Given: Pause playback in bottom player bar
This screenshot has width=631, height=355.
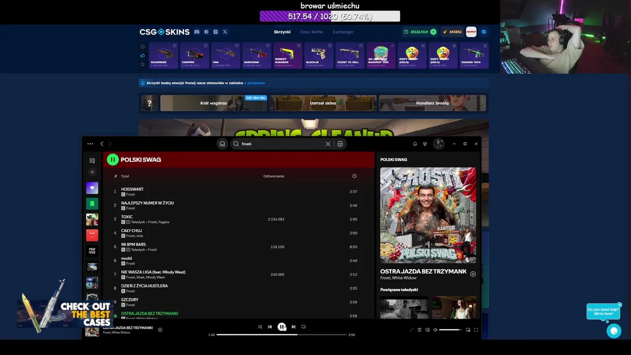Looking at the screenshot, I should click(x=281, y=327).
